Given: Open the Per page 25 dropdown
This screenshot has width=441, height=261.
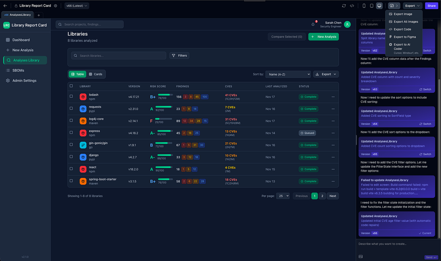Looking at the screenshot, I should [x=283, y=196].
